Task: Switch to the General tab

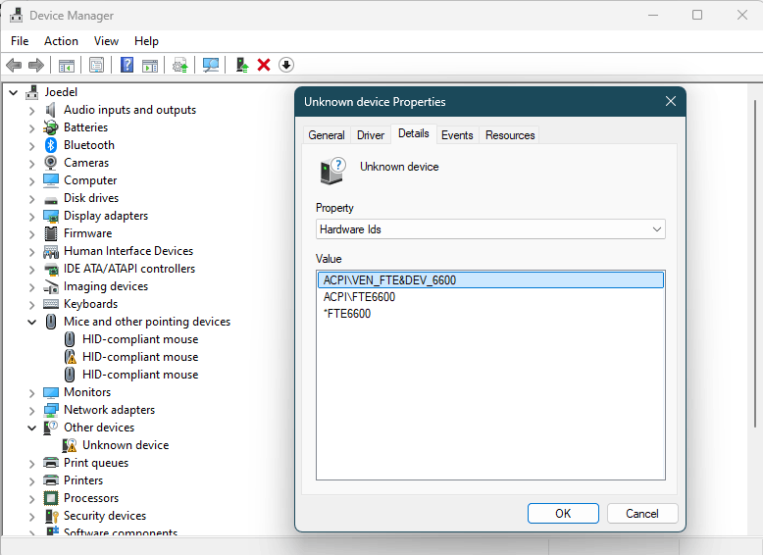Action: (x=326, y=134)
